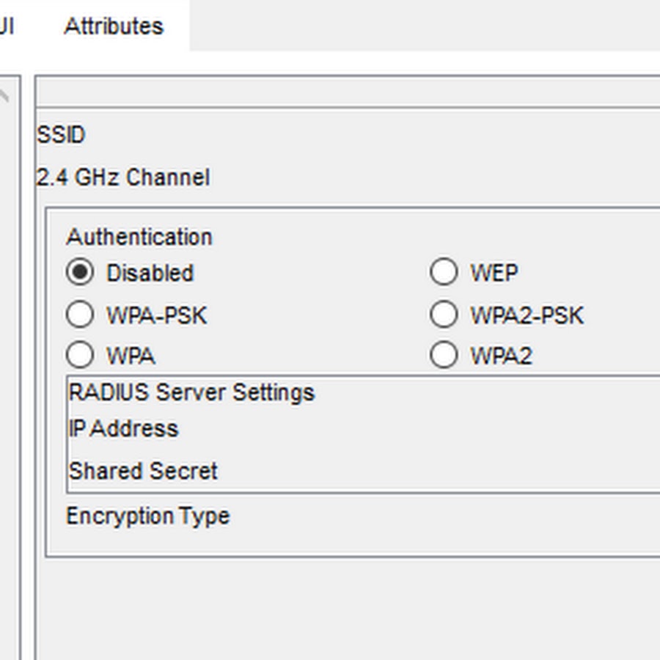660x660 pixels.
Task: Click the SSID label
Action: [62, 135]
